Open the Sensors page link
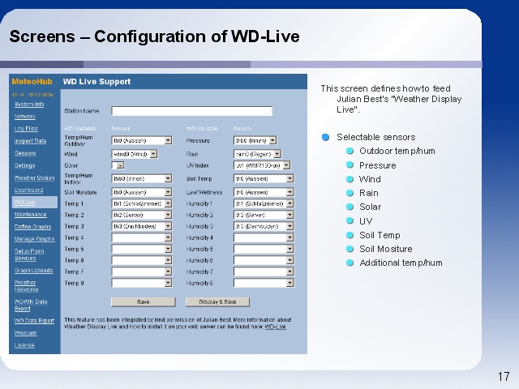This screenshot has height=389, width=519. click(x=25, y=153)
